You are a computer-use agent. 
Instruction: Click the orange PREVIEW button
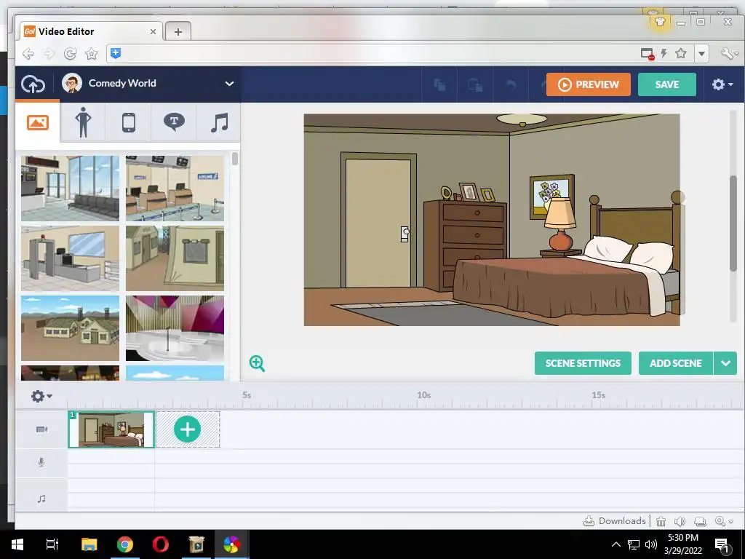tap(588, 84)
